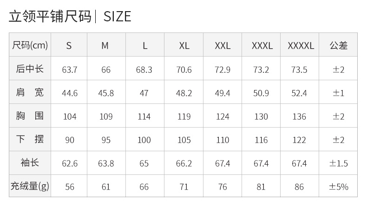Select the 114 chest value cell

click(x=145, y=116)
